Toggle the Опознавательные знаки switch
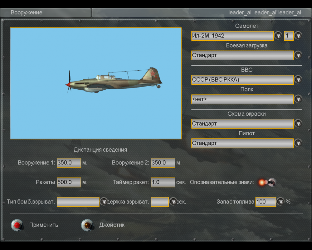 (267, 182)
